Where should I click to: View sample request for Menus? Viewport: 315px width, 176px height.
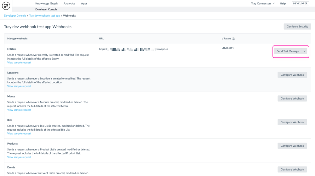[19, 110]
